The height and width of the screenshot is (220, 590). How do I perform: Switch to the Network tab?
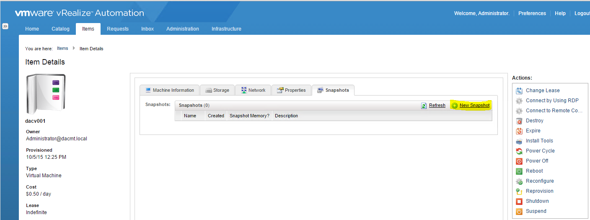[253, 90]
